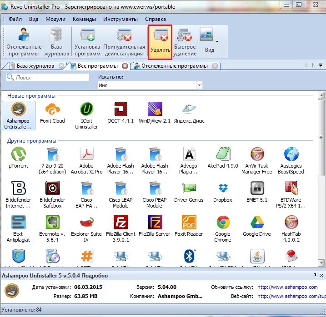The image size is (326, 317).
Task: Open the Веб-сайт ashampoo.com support link
Action: pos(291,296)
